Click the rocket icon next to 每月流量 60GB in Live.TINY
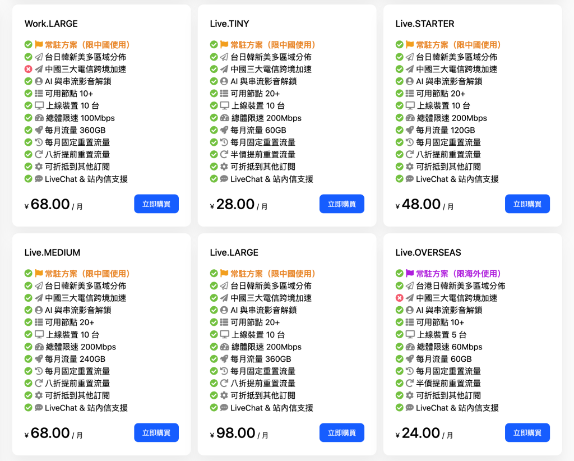Screen dimensions: 574x461 [224, 130]
